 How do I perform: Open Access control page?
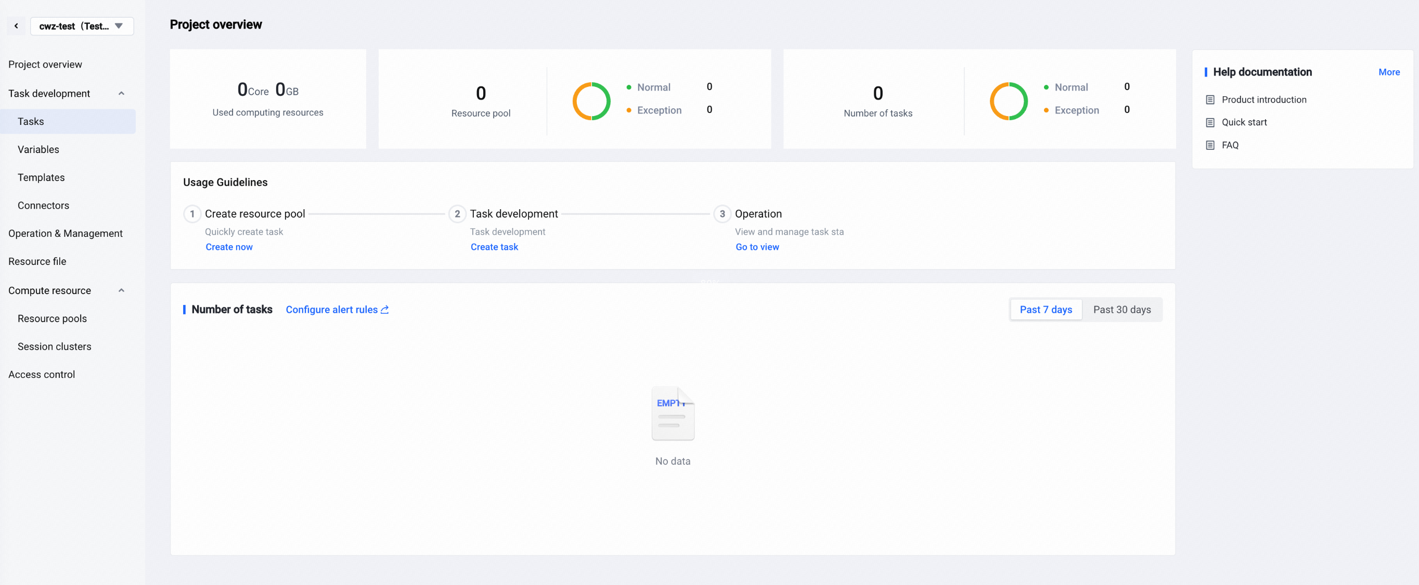(41, 374)
